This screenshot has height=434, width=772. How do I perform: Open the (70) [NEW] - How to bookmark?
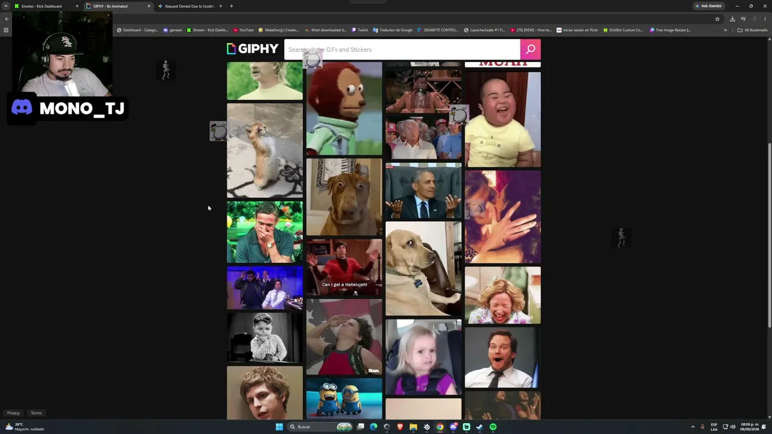(531, 30)
